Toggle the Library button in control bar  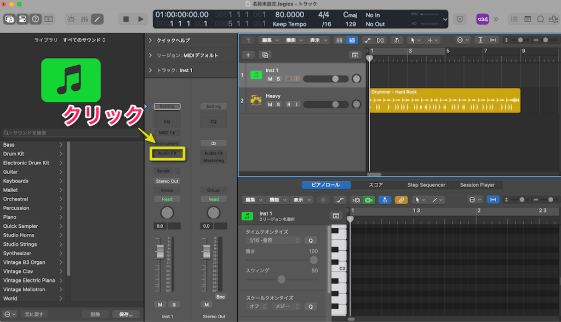(10, 19)
